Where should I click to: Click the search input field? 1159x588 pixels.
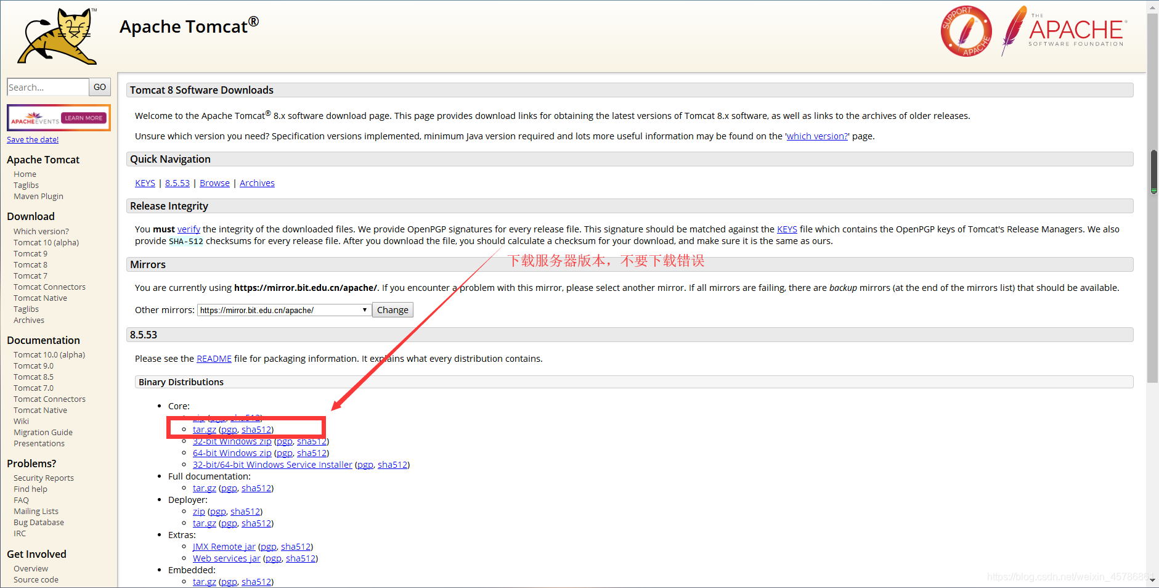tap(47, 87)
